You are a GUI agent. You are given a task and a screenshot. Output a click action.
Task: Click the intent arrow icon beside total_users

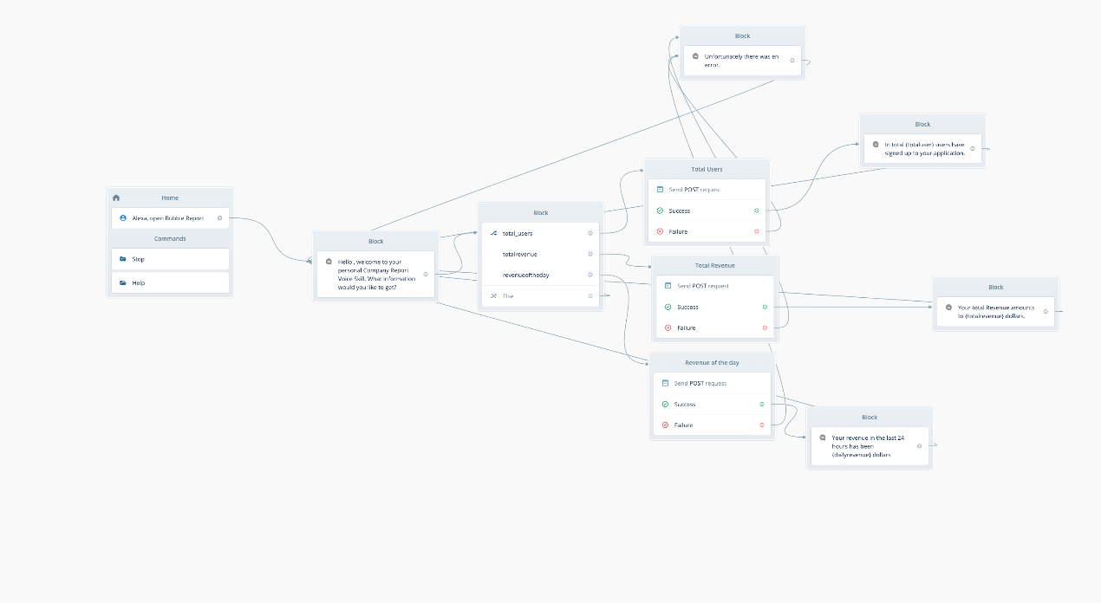[x=493, y=233]
